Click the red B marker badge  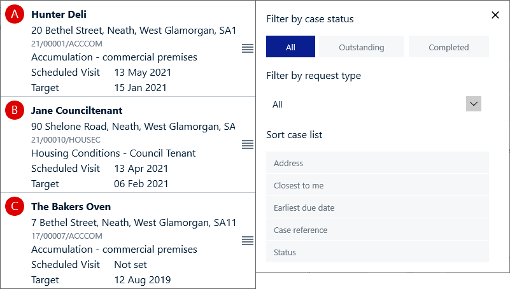[x=14, y=111]
